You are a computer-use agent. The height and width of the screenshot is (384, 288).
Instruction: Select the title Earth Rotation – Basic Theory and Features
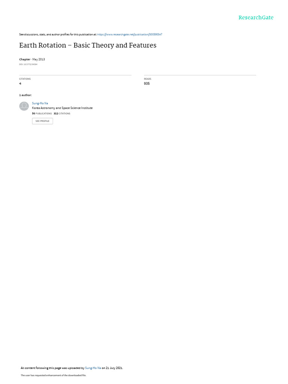pos(88,45)
